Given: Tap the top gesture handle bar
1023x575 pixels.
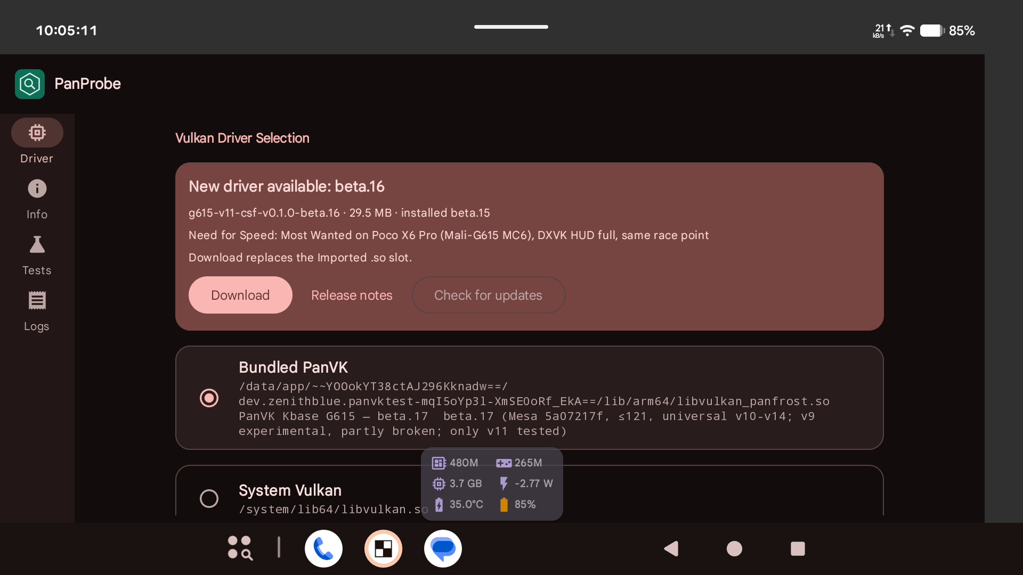Looking at the screenshot, I should pos(511,27).
